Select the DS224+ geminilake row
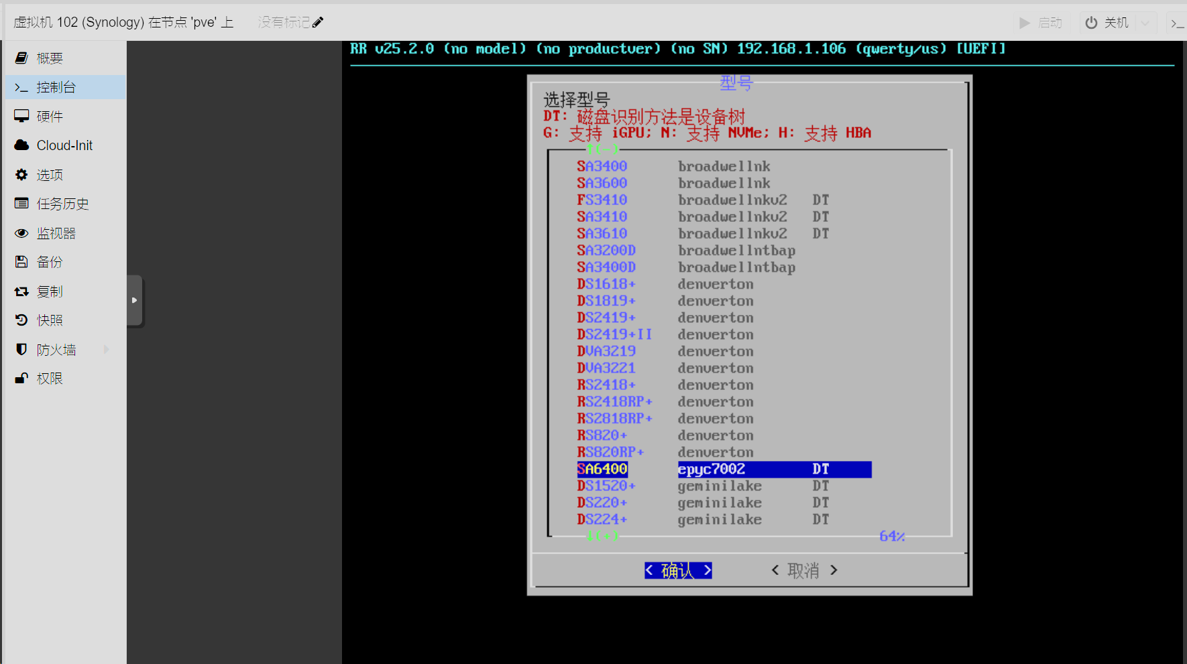Image resolution: width=1187 pixels, height=664 pixels. 724,519
